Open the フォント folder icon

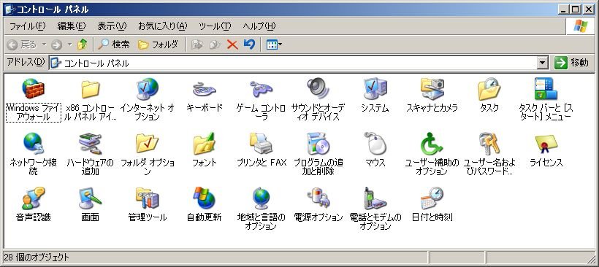click(205, 144)
